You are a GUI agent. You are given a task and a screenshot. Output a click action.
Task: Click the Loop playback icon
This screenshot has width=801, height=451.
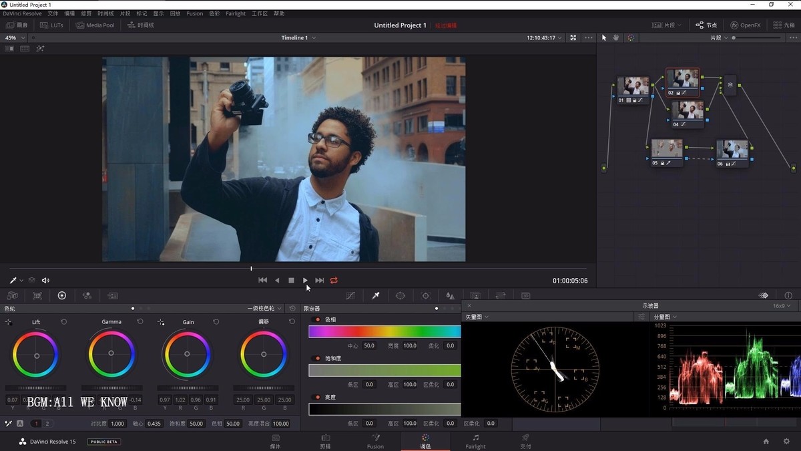click(x=334, y=281)
